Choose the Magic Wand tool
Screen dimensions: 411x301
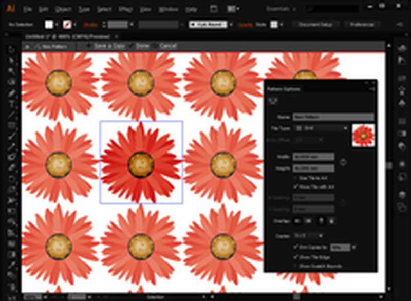tap(12, 71)
